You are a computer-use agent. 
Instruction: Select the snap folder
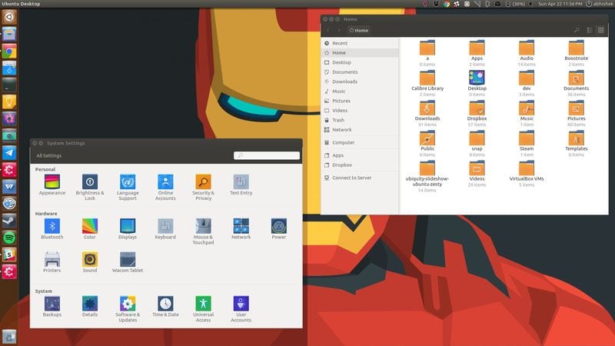pos(477,143)
